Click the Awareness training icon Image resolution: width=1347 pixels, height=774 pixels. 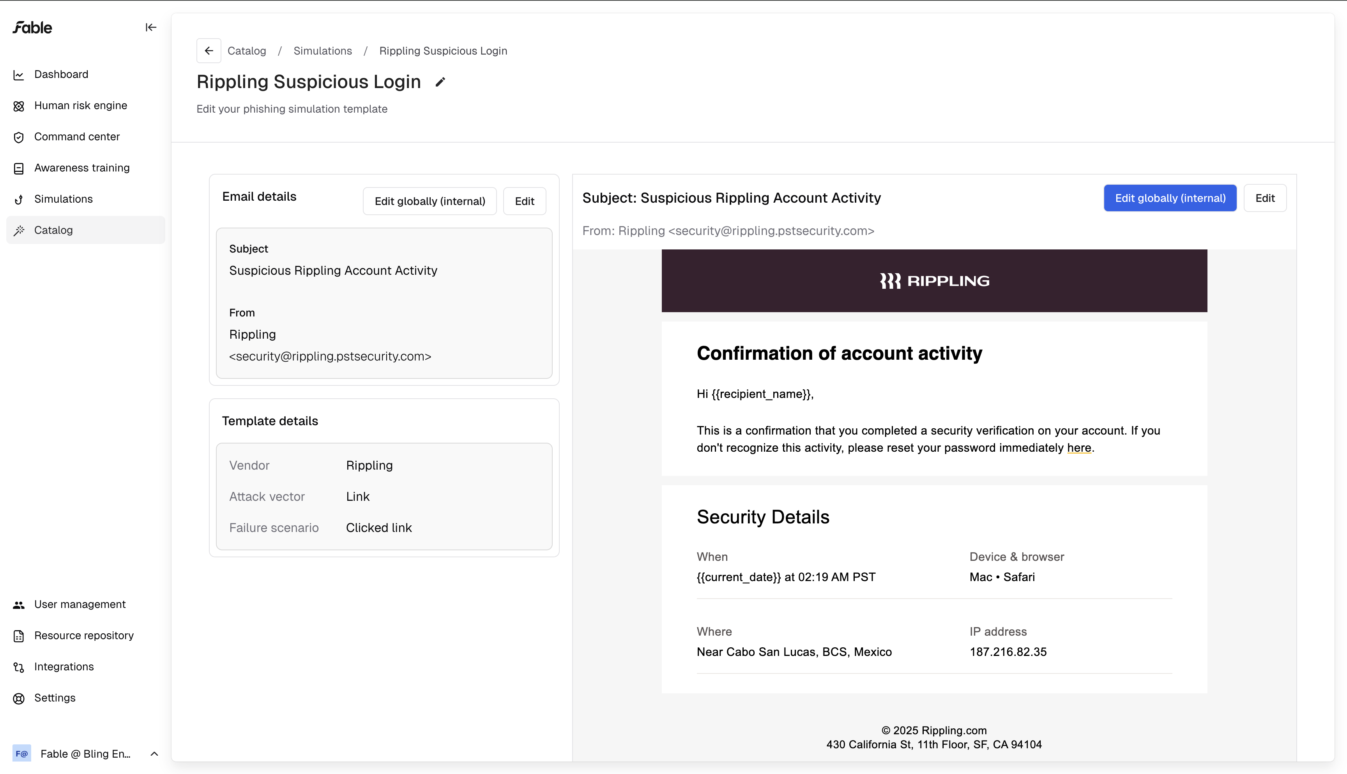(x=19, y=168)
